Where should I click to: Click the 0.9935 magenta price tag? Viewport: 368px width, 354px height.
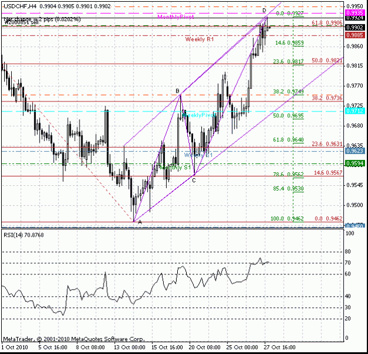355,12
